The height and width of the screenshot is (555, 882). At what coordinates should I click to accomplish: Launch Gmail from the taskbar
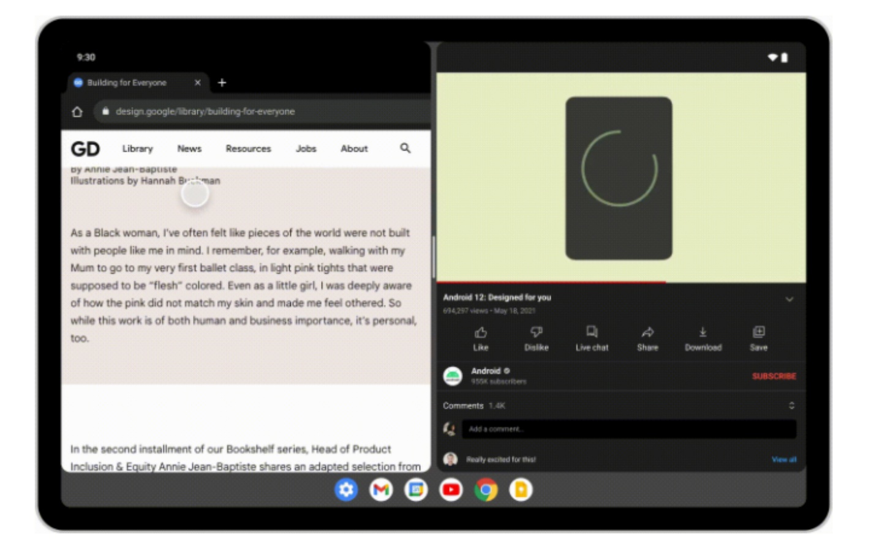coord(381,490)
